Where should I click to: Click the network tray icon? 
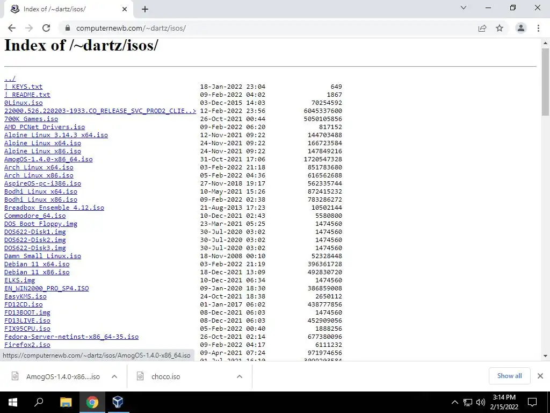[468, 402]
